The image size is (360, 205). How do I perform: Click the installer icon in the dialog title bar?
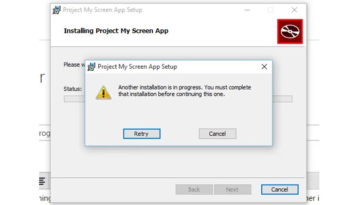92,67
